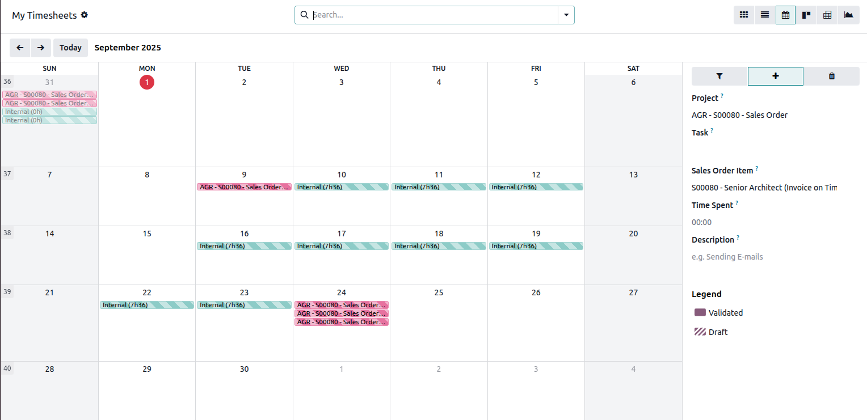This screenshot has width=867, height=420.
Task: Open the Sales Order Item selection field
Action: coord(764,188)
